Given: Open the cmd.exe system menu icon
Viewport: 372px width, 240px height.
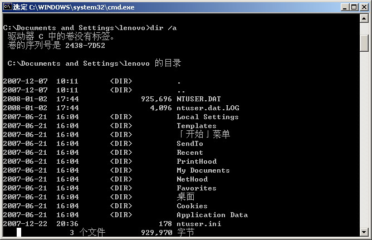Looking at the screenshot, I should [x=7, y=7].
